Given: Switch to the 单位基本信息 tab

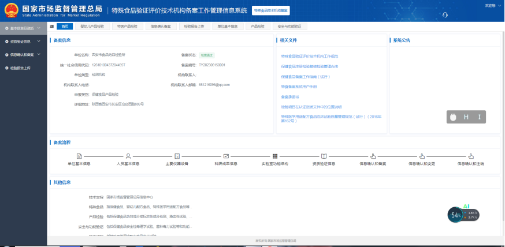Looking at the screenshot, I should tap(228, 27).
